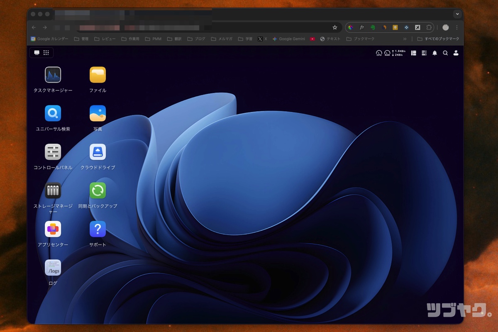
Task: Expand the hidden bookmarks overflow chevron
Action: (405, 39)
